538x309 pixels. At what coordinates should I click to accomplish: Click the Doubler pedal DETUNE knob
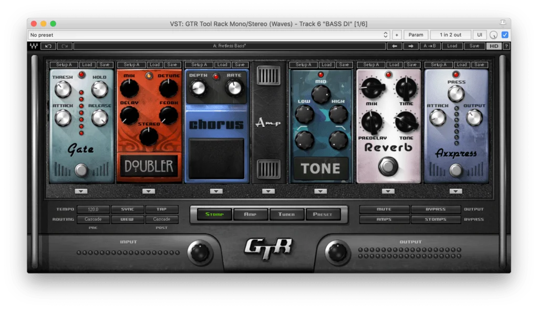[x=169, y=88]
